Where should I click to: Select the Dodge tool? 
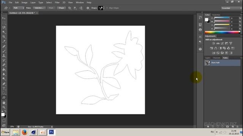coord(4,79)
